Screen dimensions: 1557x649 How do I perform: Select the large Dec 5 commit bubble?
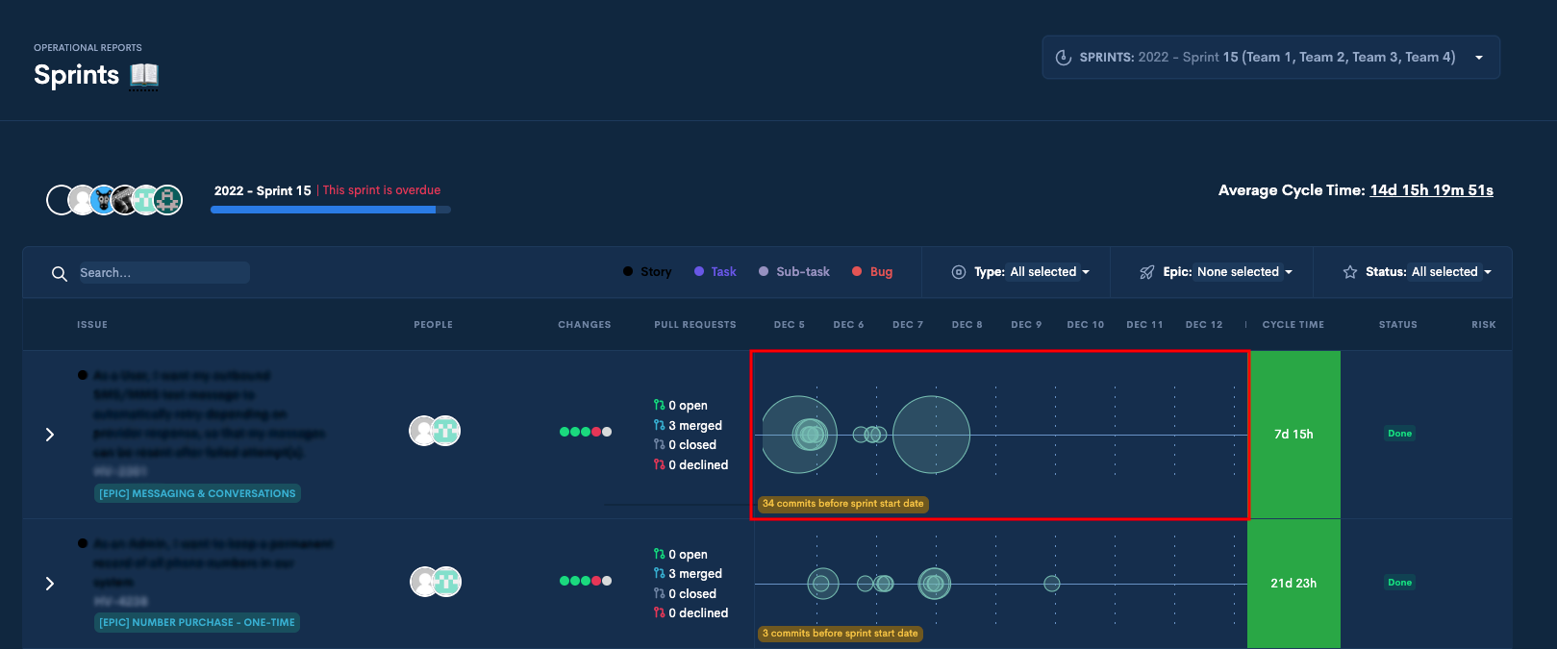point(799,435)
